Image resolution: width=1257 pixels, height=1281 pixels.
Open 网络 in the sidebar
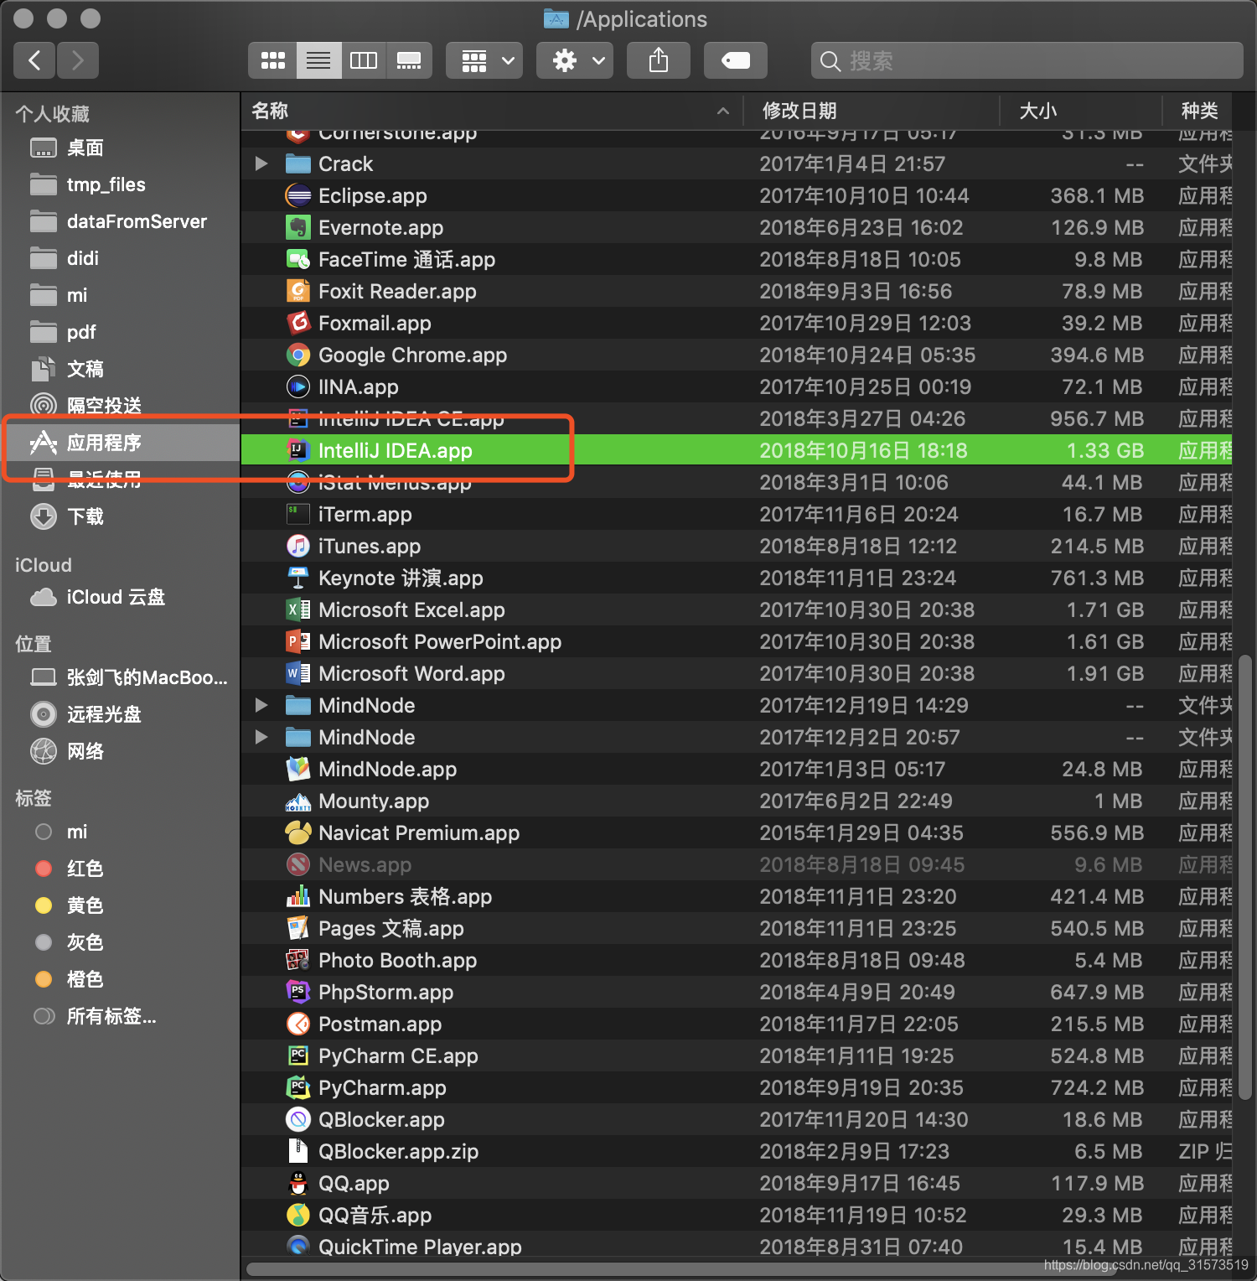coord(122,751)
